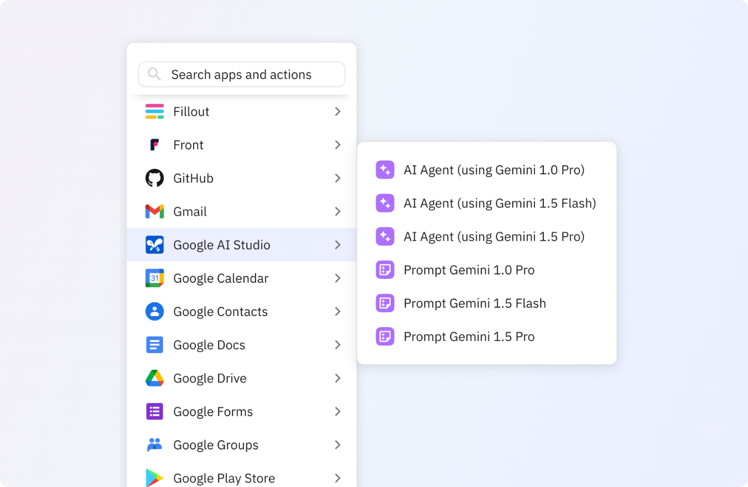Screen dimensions: 748x487
Task: Expand the Google Play Store chevron
Action: pos(337,478)
